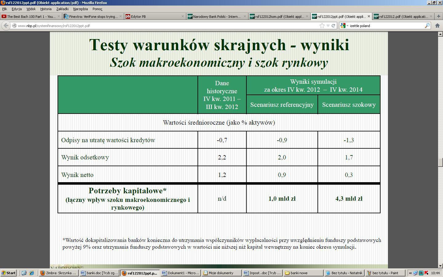
Task: Expand hidden system tray icons
Action: click(410, 273)
